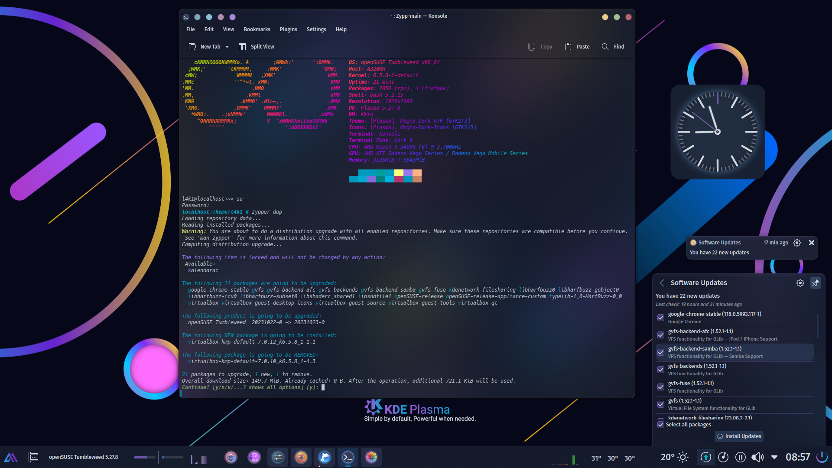Uncheck gvfs-fuse update checkbox

click(661, 387)
